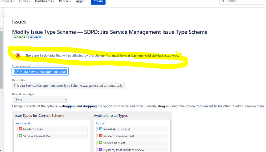Image resolution: width=266 pixels, height=152 pixels.
Task: Click the Incident - Dev red issue icon
Action: 21,129
